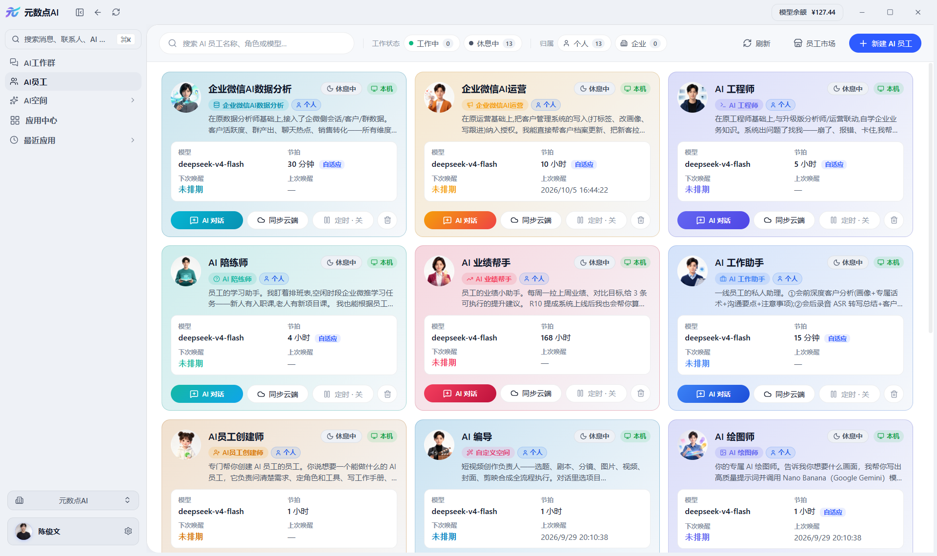Viewport: 937px width, 556px height.
Task: Open the 员工市场 marketplace
Action: pos(815,43)
